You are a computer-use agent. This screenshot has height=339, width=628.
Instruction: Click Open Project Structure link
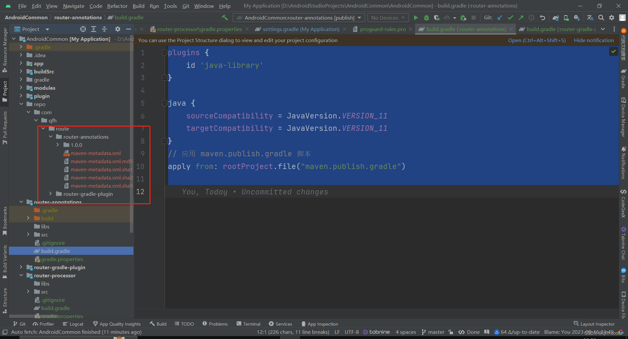point(537,40)
